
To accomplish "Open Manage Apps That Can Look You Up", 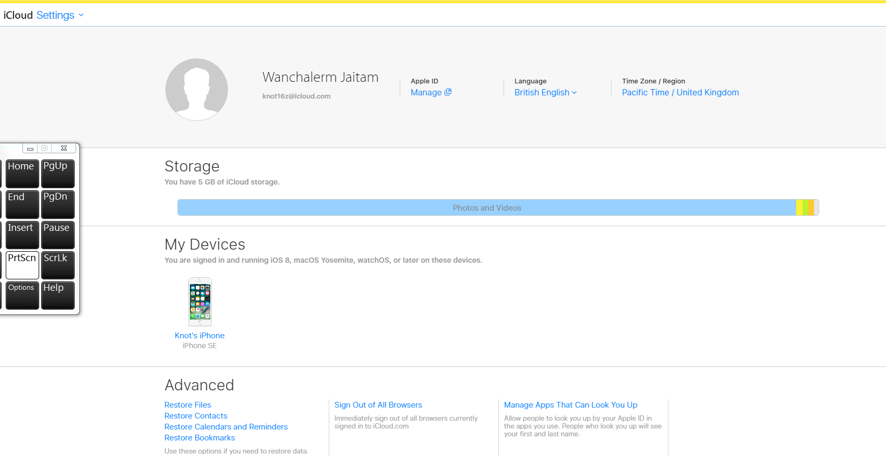I will point(570,405).
